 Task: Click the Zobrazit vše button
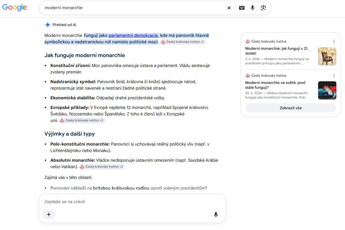click(291, 108)
